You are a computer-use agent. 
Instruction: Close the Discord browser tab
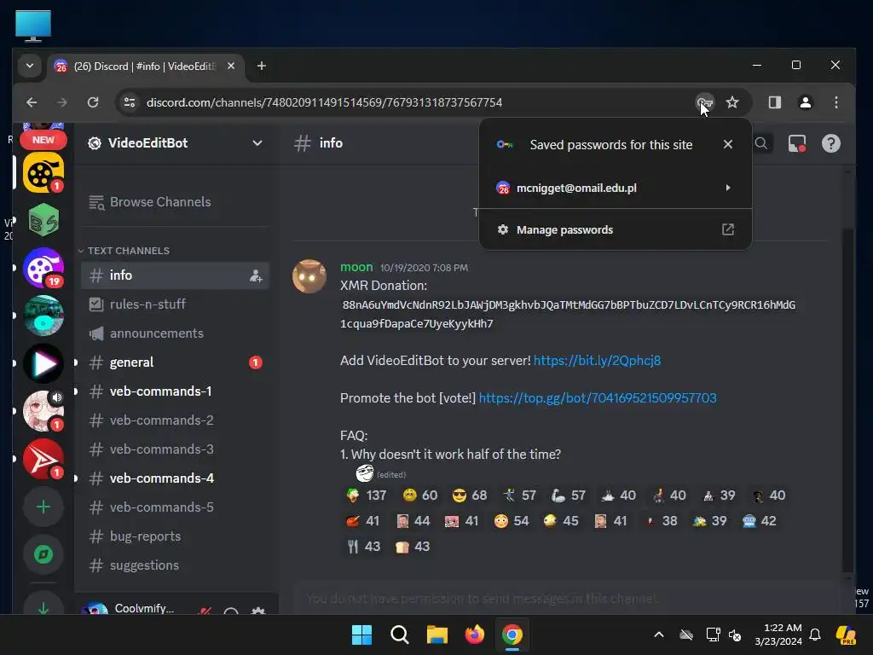click(231, 67)
